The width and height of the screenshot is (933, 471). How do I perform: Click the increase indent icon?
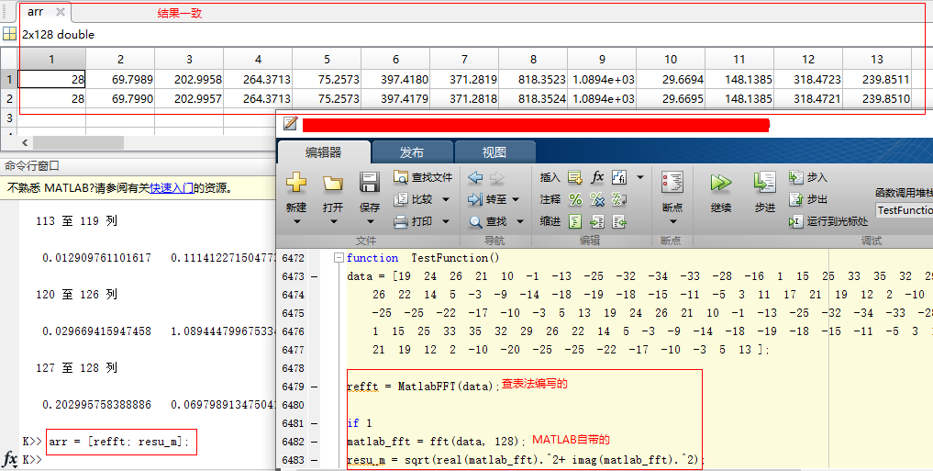coord(597,221)
